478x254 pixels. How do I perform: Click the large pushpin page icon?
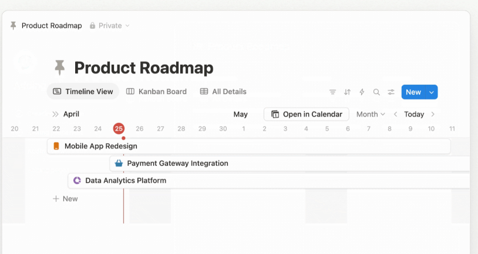(x=59, y=68)
